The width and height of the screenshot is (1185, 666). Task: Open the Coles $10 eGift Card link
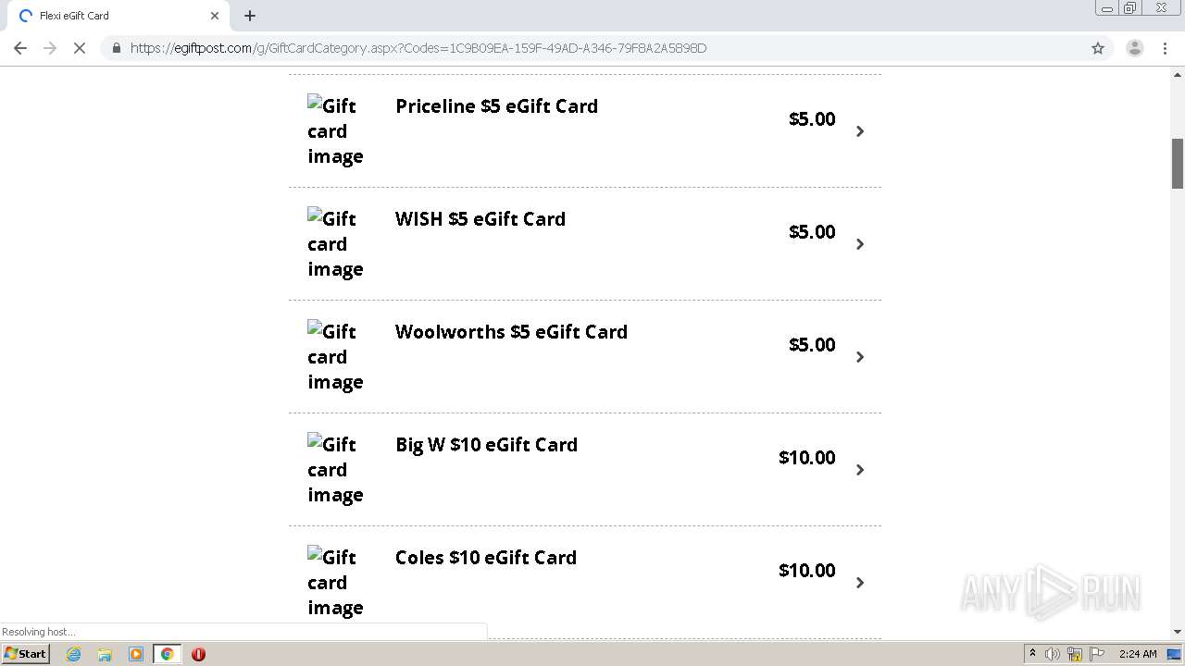[485, 558]
